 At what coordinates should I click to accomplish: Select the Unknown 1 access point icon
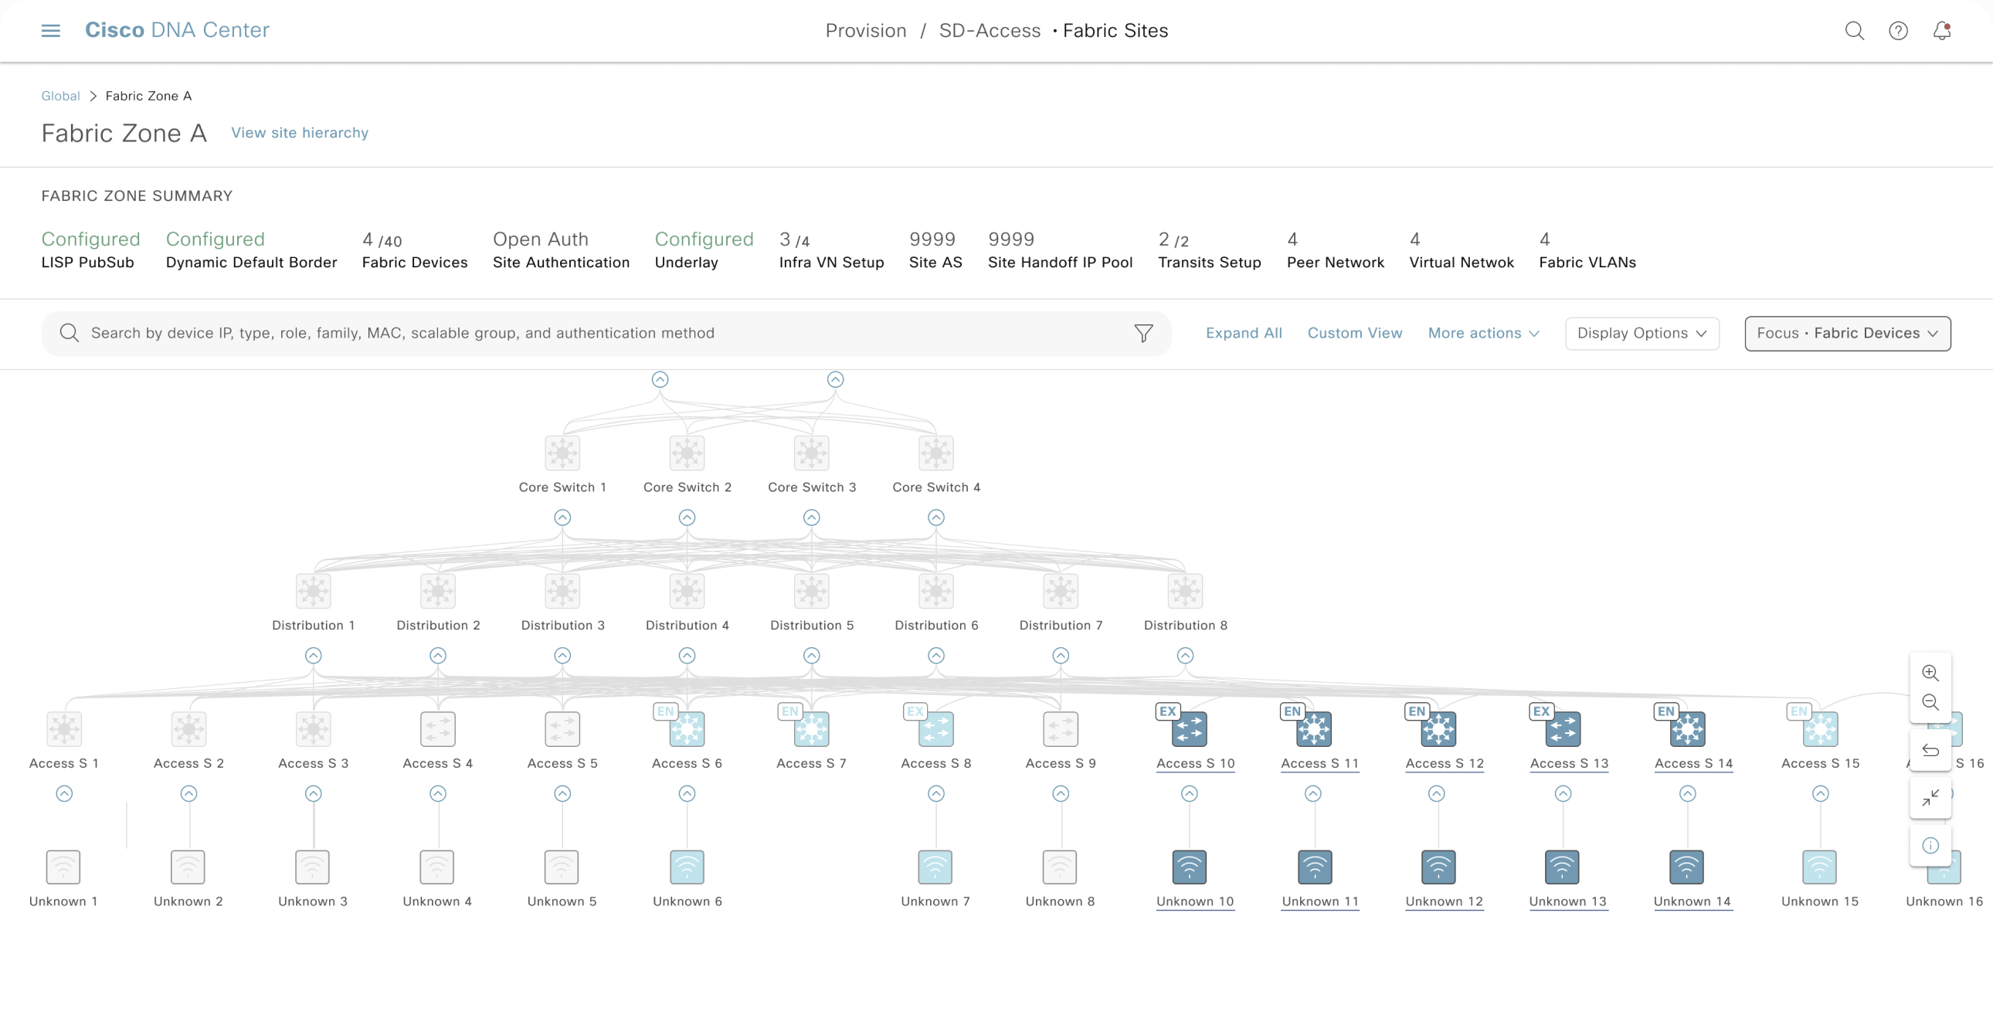pyautogui.click(x=63, y=867)
